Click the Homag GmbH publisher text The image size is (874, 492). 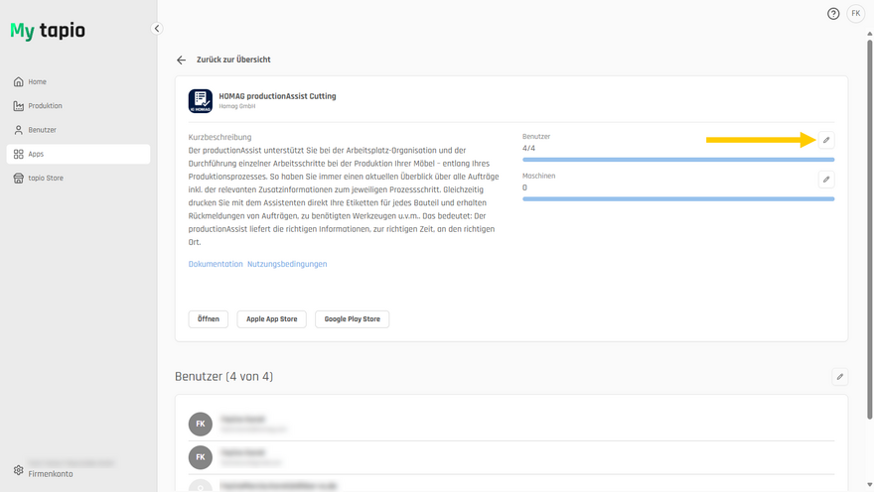tap(237, 106)
